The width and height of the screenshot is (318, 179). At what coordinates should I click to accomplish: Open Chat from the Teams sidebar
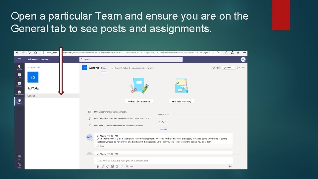(x=19, y=76)
